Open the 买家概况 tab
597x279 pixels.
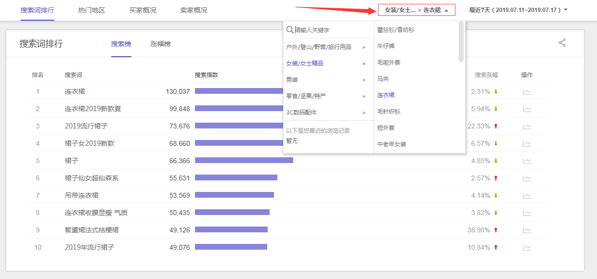pyautogui.click(x=143, y=10)
